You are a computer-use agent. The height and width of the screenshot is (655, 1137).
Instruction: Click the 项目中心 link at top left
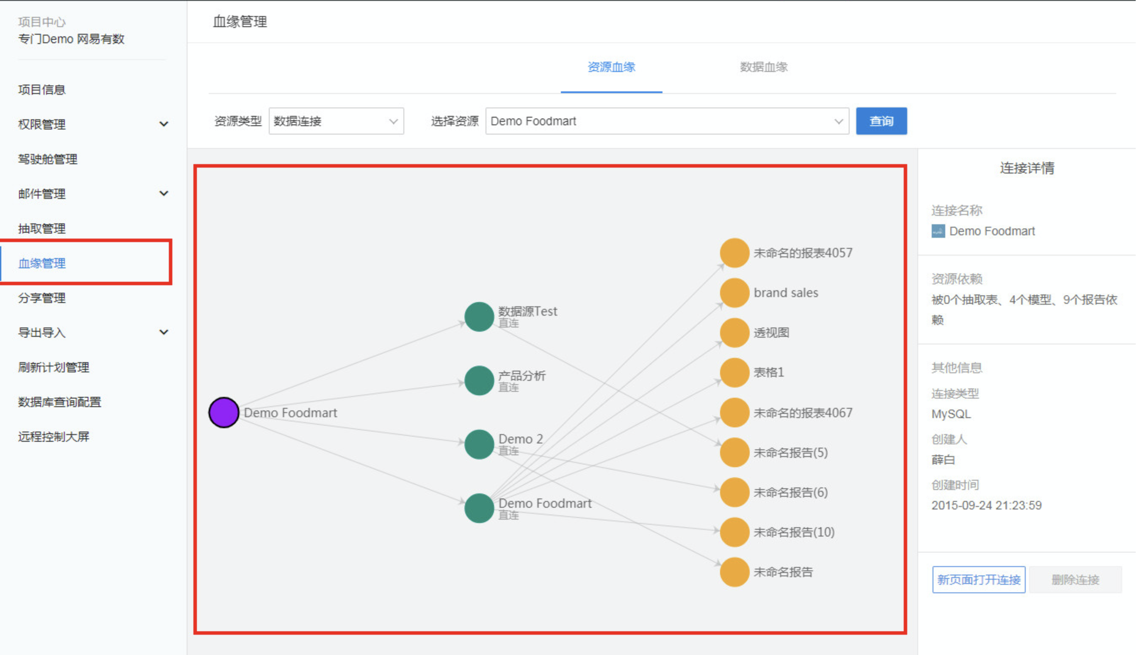pos(42,22)
